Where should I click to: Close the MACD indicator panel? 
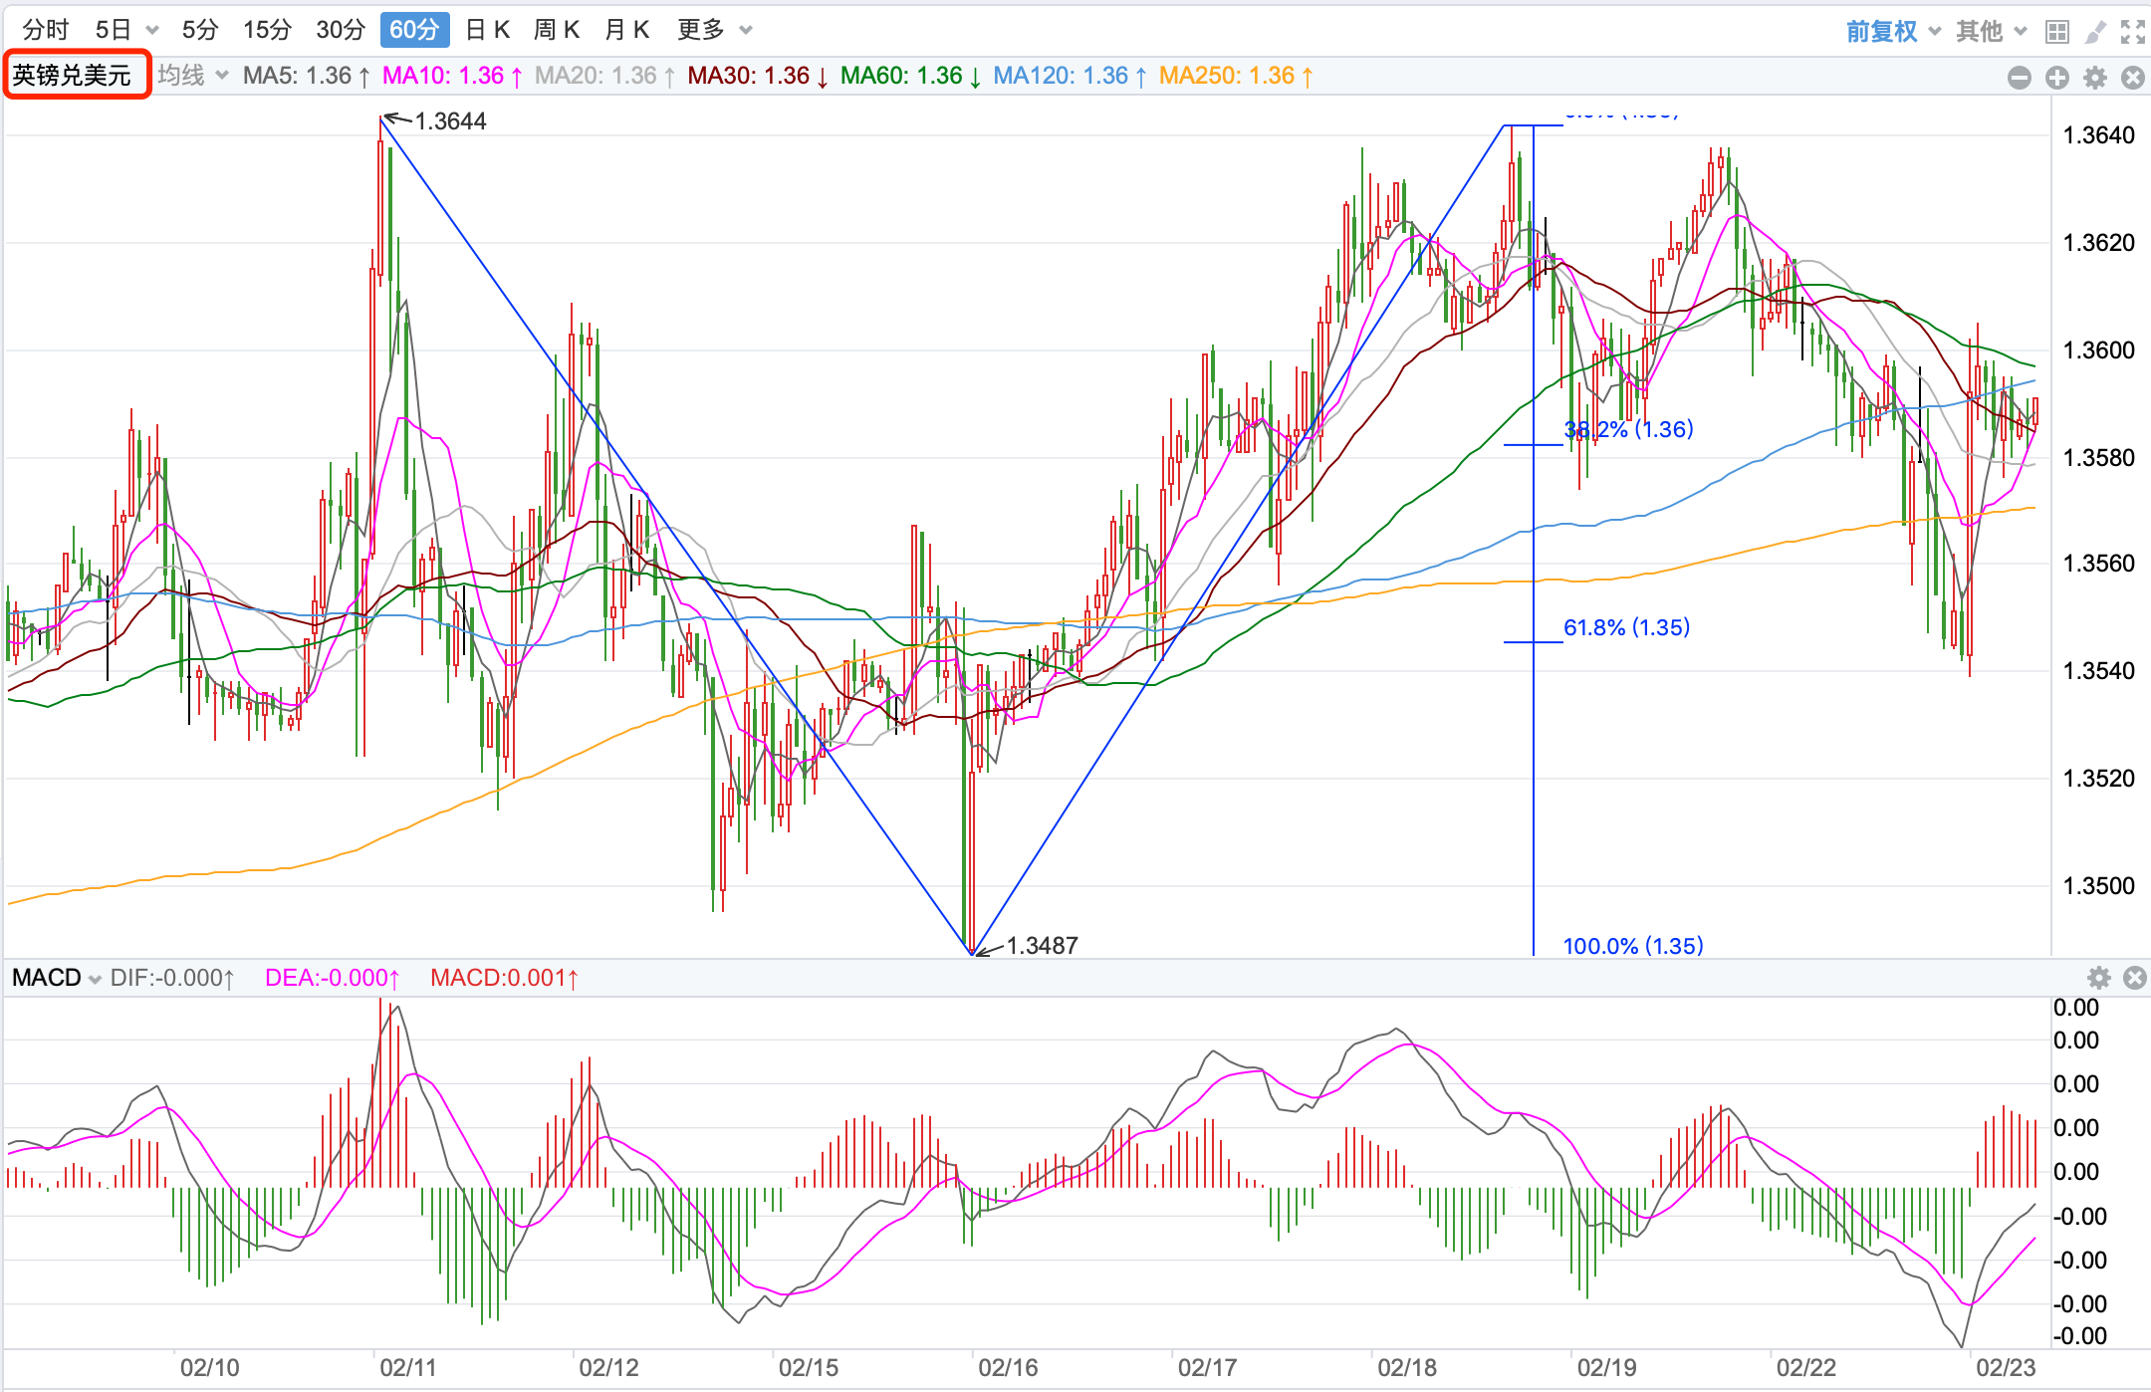point(2135,978)
